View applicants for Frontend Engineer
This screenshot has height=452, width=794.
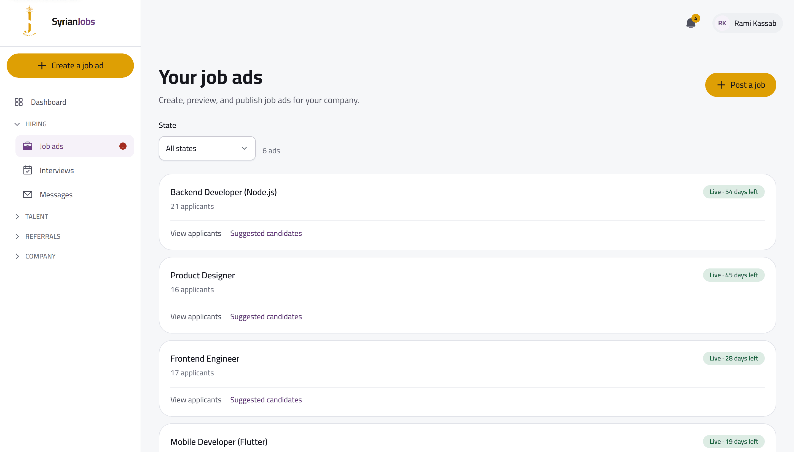196,400
